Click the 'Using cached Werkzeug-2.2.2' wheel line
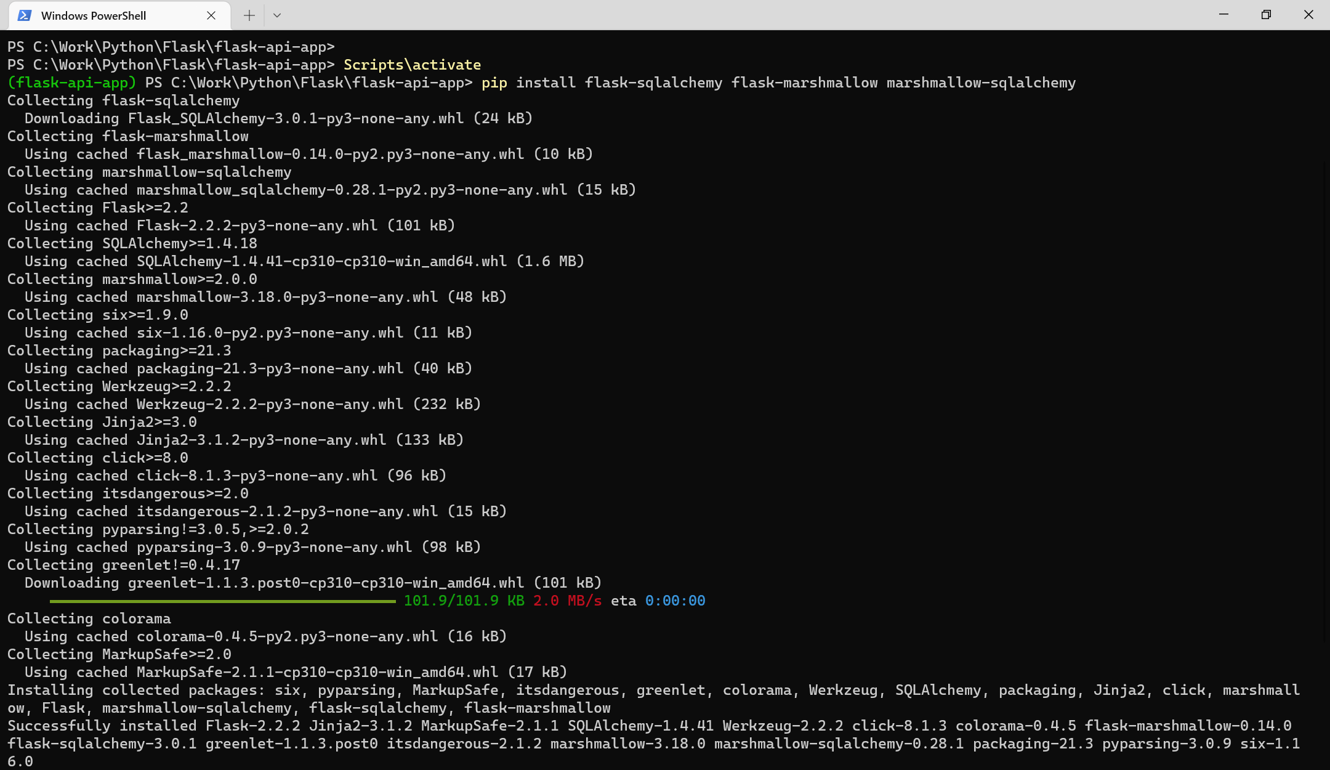The image size is (1330, 770). click(x=252, y=404)
